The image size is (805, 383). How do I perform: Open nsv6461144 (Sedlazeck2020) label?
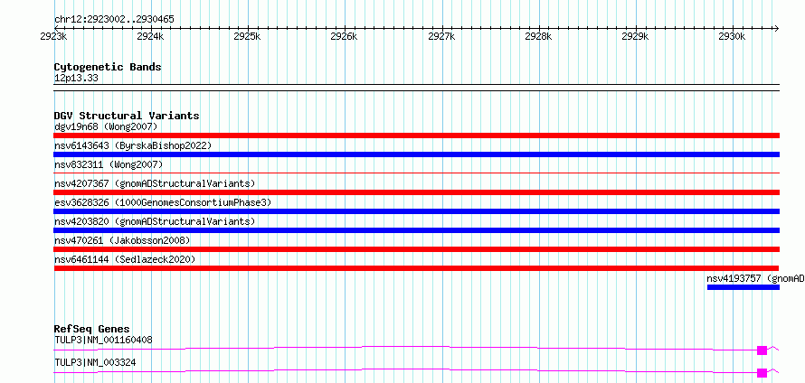[125, 259]
